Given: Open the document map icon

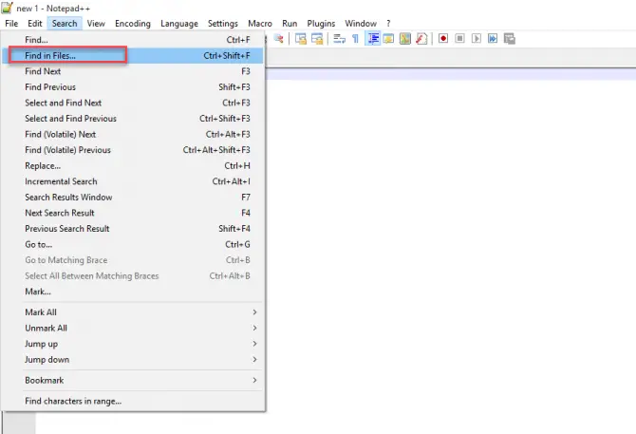Looking at the screenshot, I should point(404,39).
